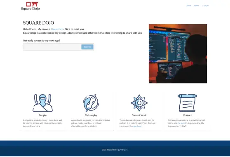Click the ninja People icon
This screenshot has height=157, width=230.
coord(42,103)
